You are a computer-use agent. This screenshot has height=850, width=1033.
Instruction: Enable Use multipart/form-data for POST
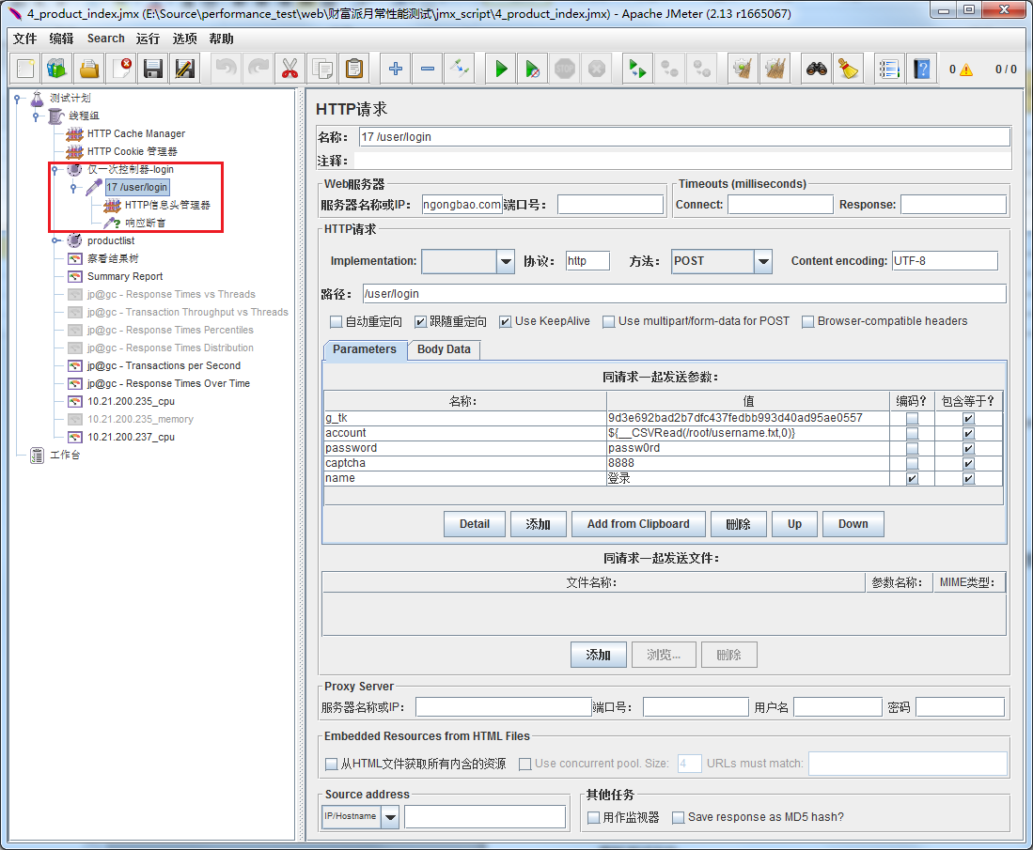pyautogui.click(x=609, y=322)
